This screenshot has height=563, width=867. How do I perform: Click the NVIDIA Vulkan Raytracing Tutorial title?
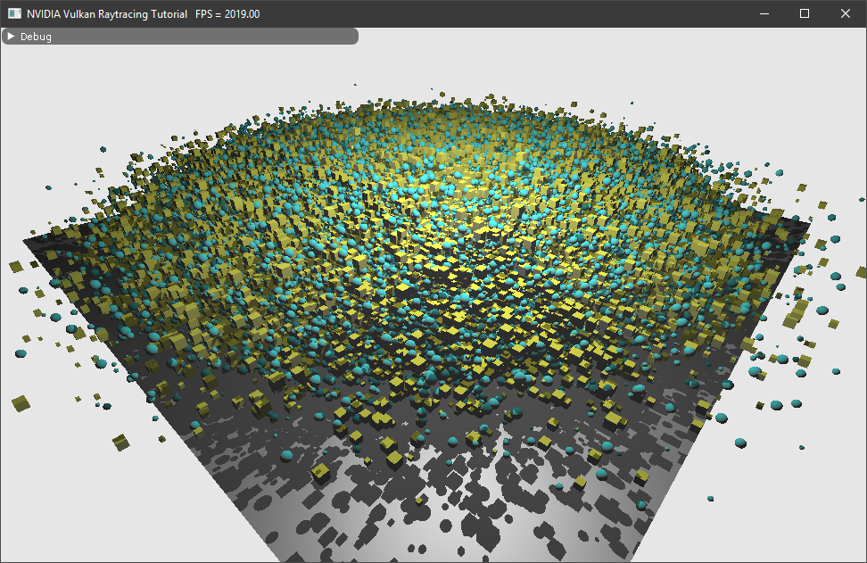coord(106,13)
